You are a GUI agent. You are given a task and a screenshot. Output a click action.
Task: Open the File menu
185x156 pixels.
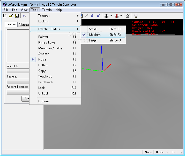click(6, 10)
